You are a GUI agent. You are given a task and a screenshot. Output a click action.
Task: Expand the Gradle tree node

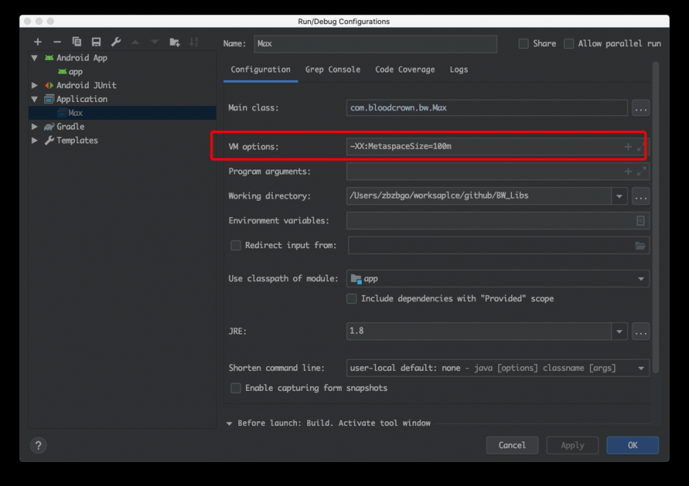tap(34, 127)
